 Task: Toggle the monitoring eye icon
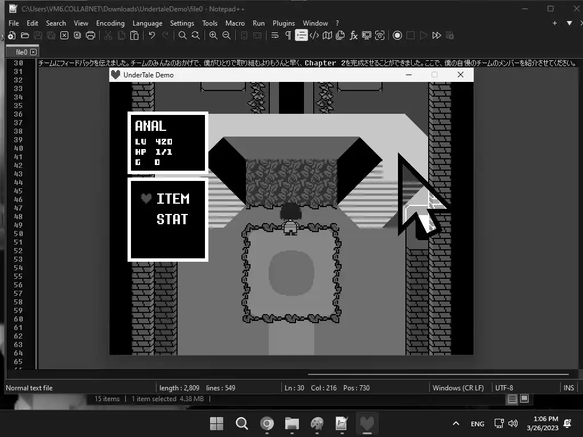coord(380,35)
